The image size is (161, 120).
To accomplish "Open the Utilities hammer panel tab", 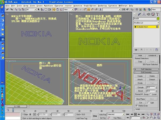I will tap(158, 14).
